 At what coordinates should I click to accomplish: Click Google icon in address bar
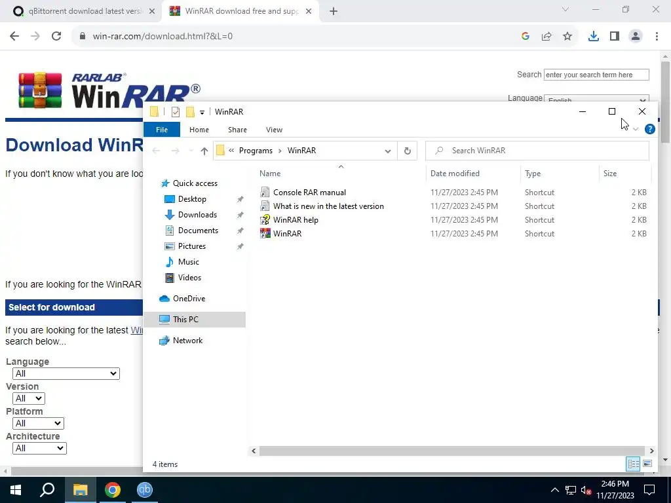pyautogui.click(x=526, y=37)
